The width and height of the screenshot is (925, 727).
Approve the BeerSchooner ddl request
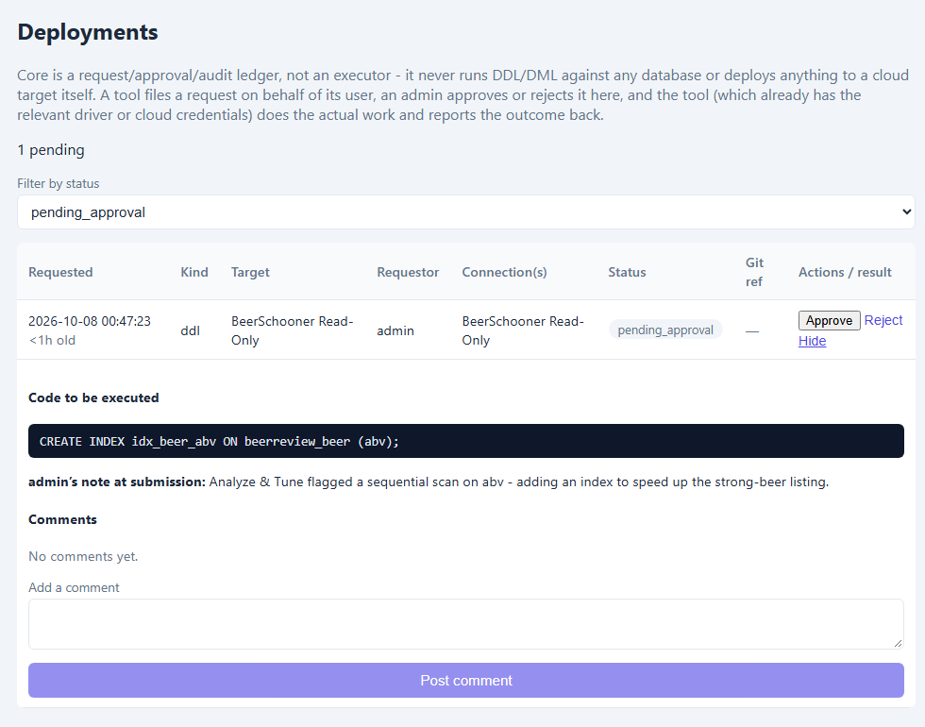point(829,320)
